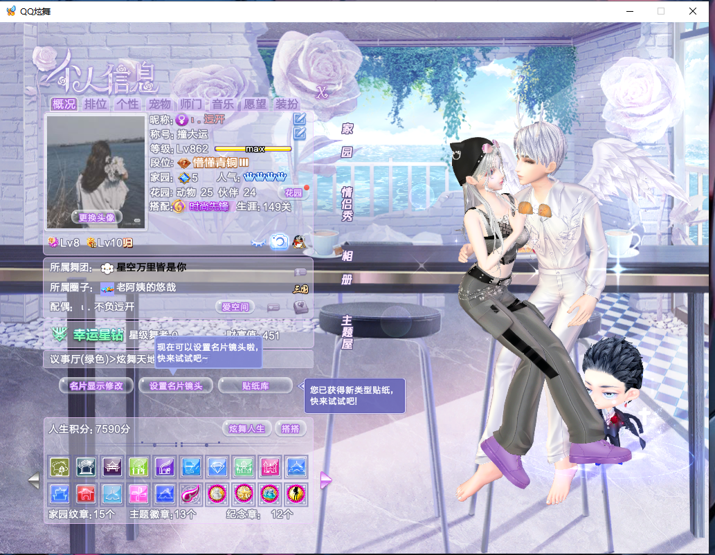
Task: Select the gold stars commemorative medal
Action: click(x=244, y=494)
